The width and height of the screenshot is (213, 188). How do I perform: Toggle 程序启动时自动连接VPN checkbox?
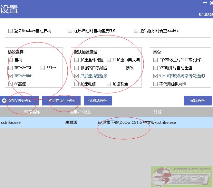tap(70, 31)
